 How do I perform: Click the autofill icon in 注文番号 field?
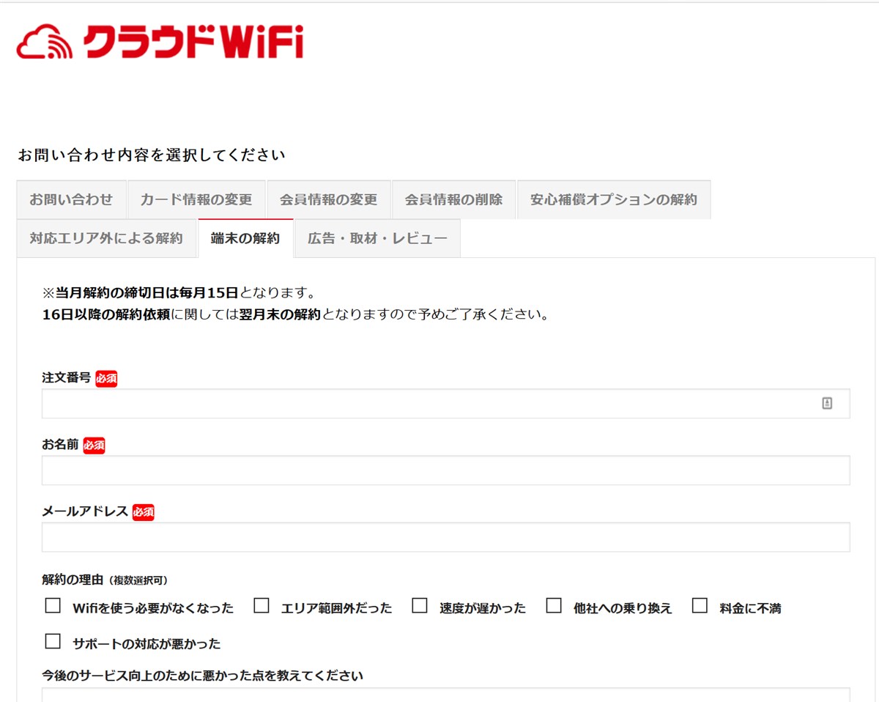[x=827, y=403]
